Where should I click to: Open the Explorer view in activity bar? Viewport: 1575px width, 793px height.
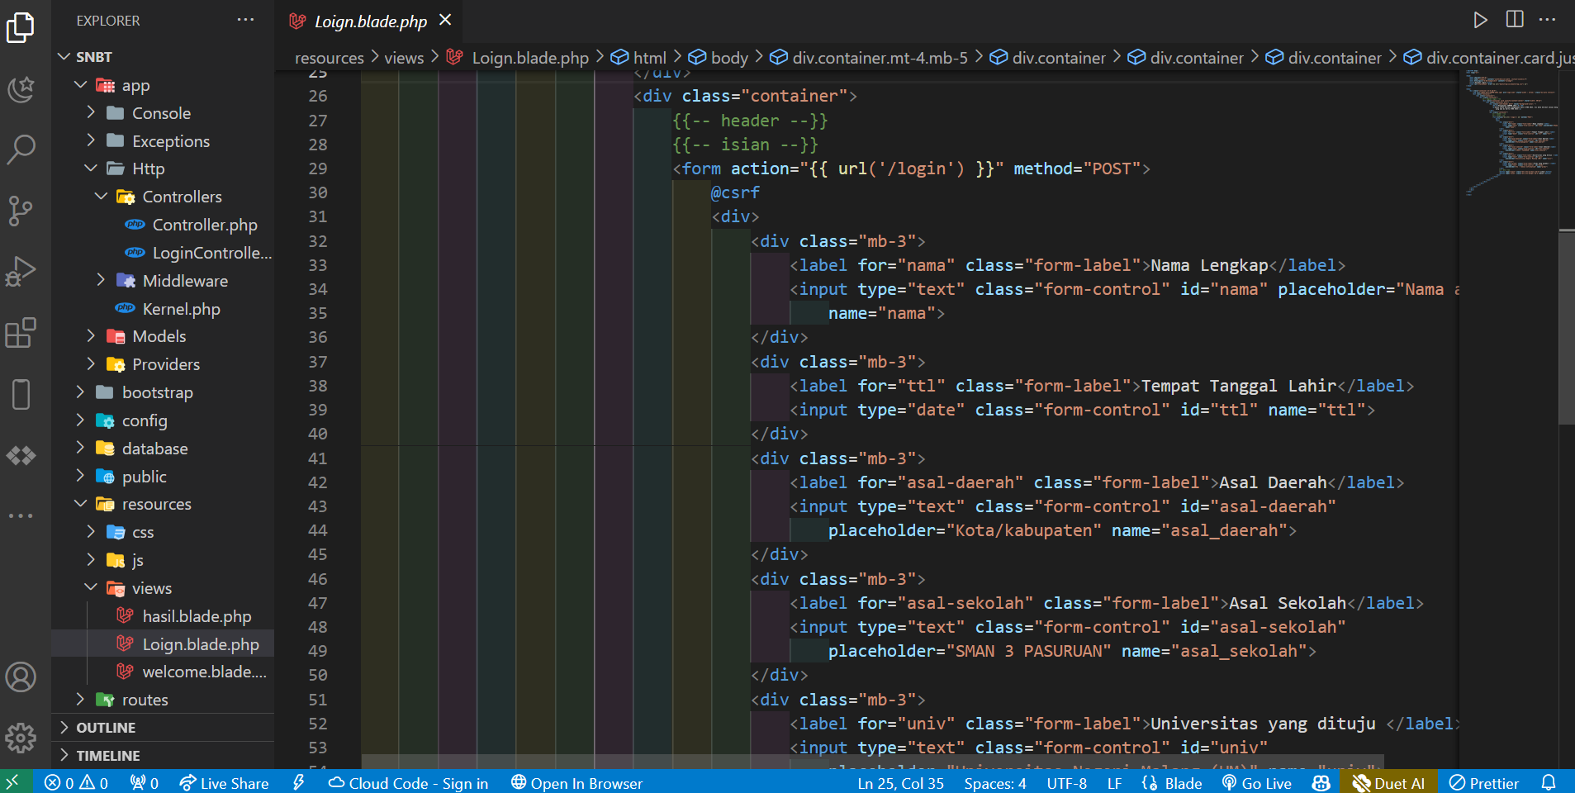tap(21, 27)
